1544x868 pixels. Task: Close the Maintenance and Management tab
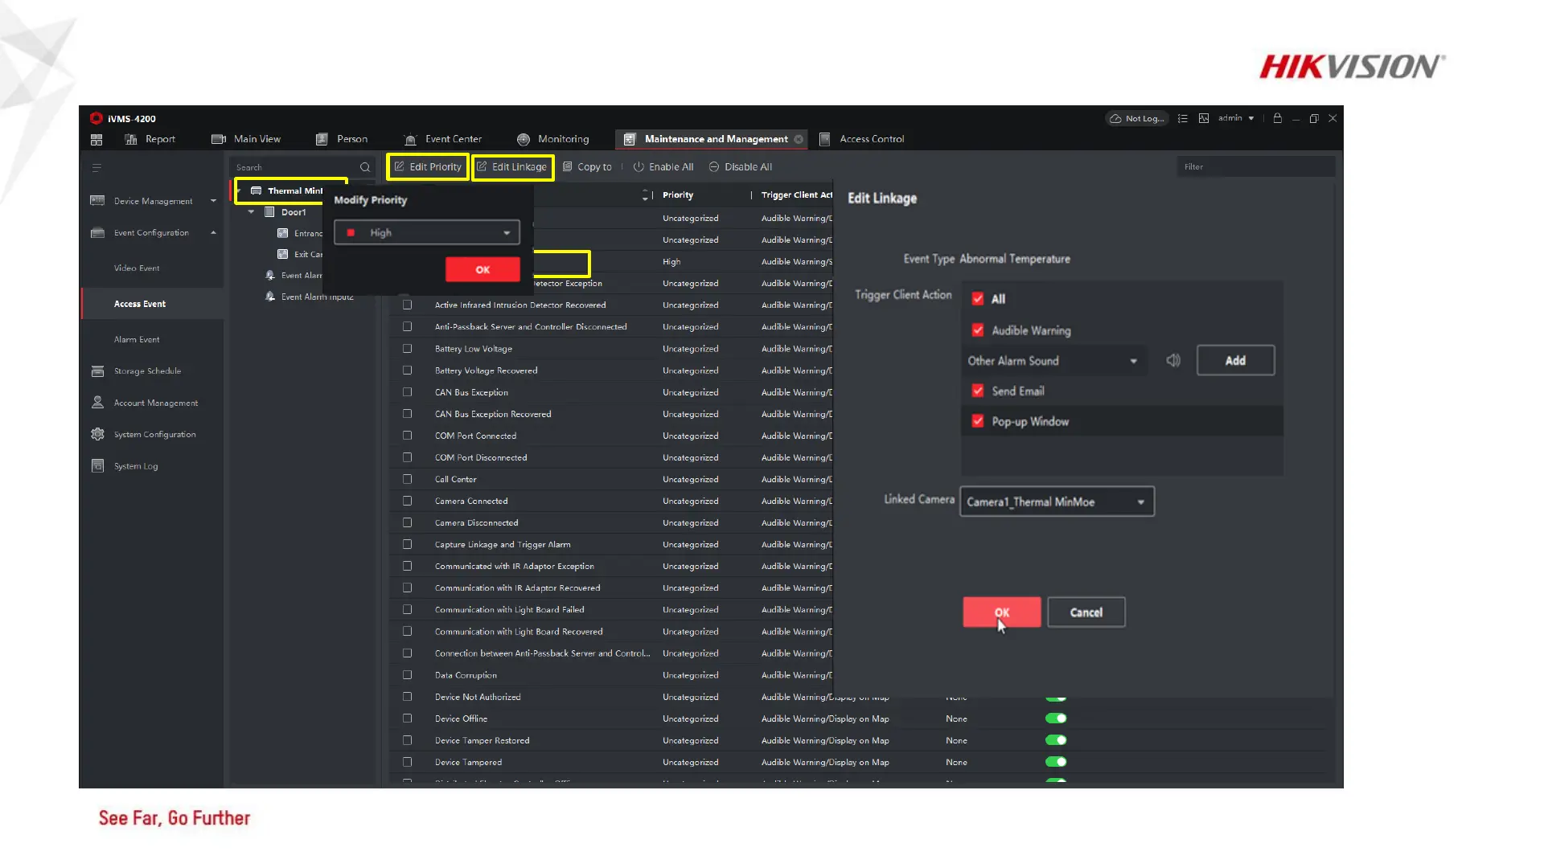point(799,140)
